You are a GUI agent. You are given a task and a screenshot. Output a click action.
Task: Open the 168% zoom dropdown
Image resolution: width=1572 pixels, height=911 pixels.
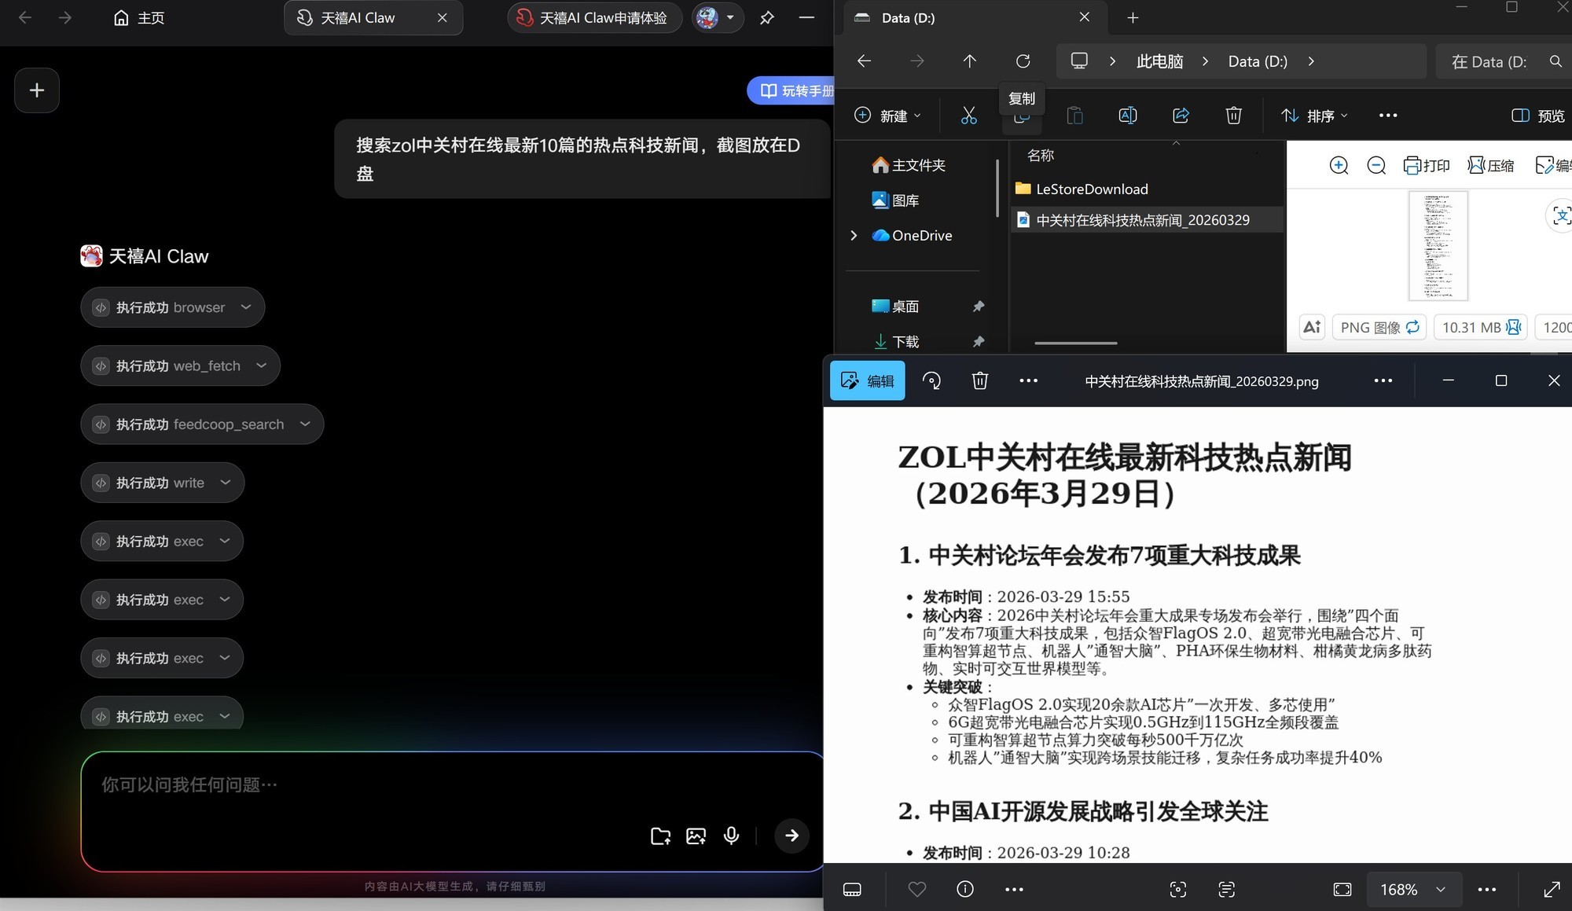tap(1413, 890)
